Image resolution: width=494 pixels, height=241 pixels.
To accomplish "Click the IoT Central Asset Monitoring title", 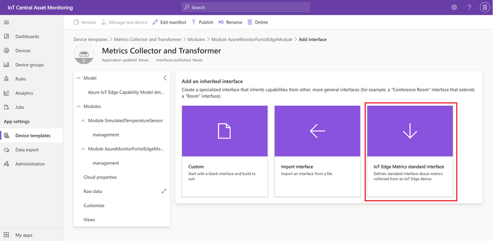I will coord(41,7).
